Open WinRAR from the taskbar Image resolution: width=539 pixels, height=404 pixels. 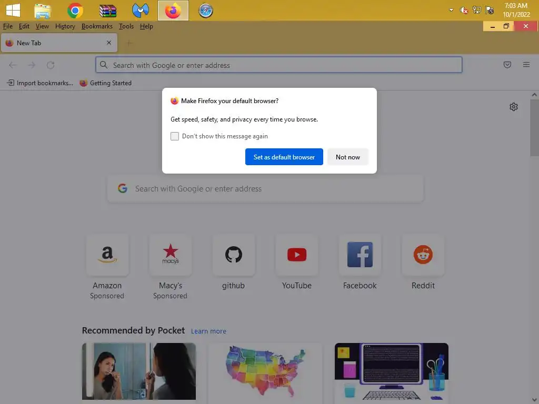pos(107,11)
